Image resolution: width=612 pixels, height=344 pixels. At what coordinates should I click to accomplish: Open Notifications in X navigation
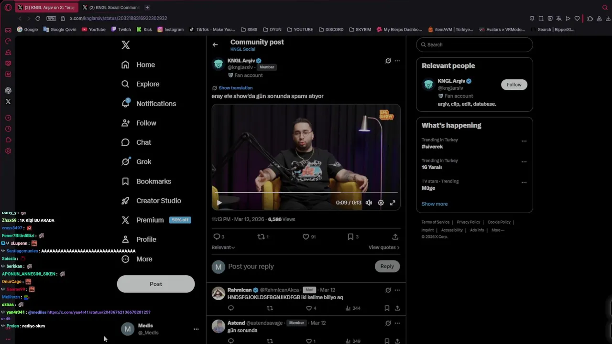point(149,104)
